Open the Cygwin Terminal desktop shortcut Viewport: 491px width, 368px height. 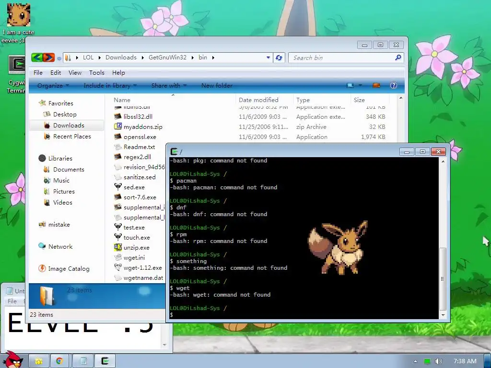pyautogui.click(x=16, y=74)
